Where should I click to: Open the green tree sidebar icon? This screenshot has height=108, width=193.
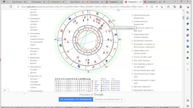point(188,58)
